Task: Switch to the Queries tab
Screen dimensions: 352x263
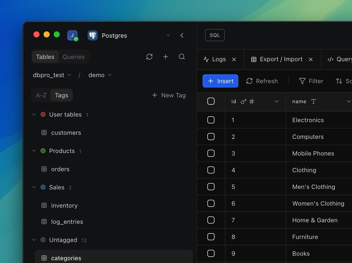Action: (73, 57)
